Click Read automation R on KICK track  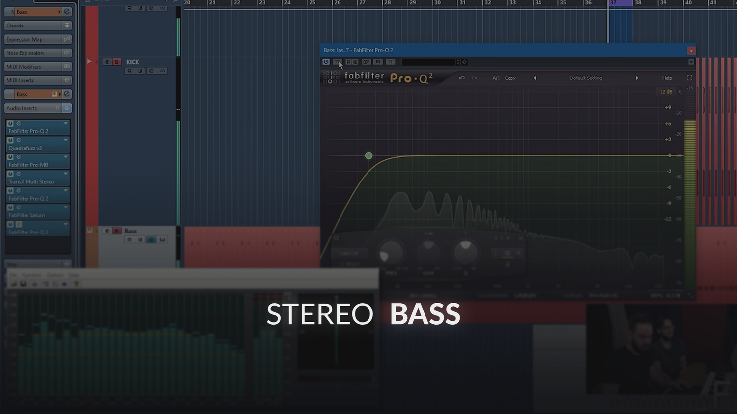[x=129, y=71]
